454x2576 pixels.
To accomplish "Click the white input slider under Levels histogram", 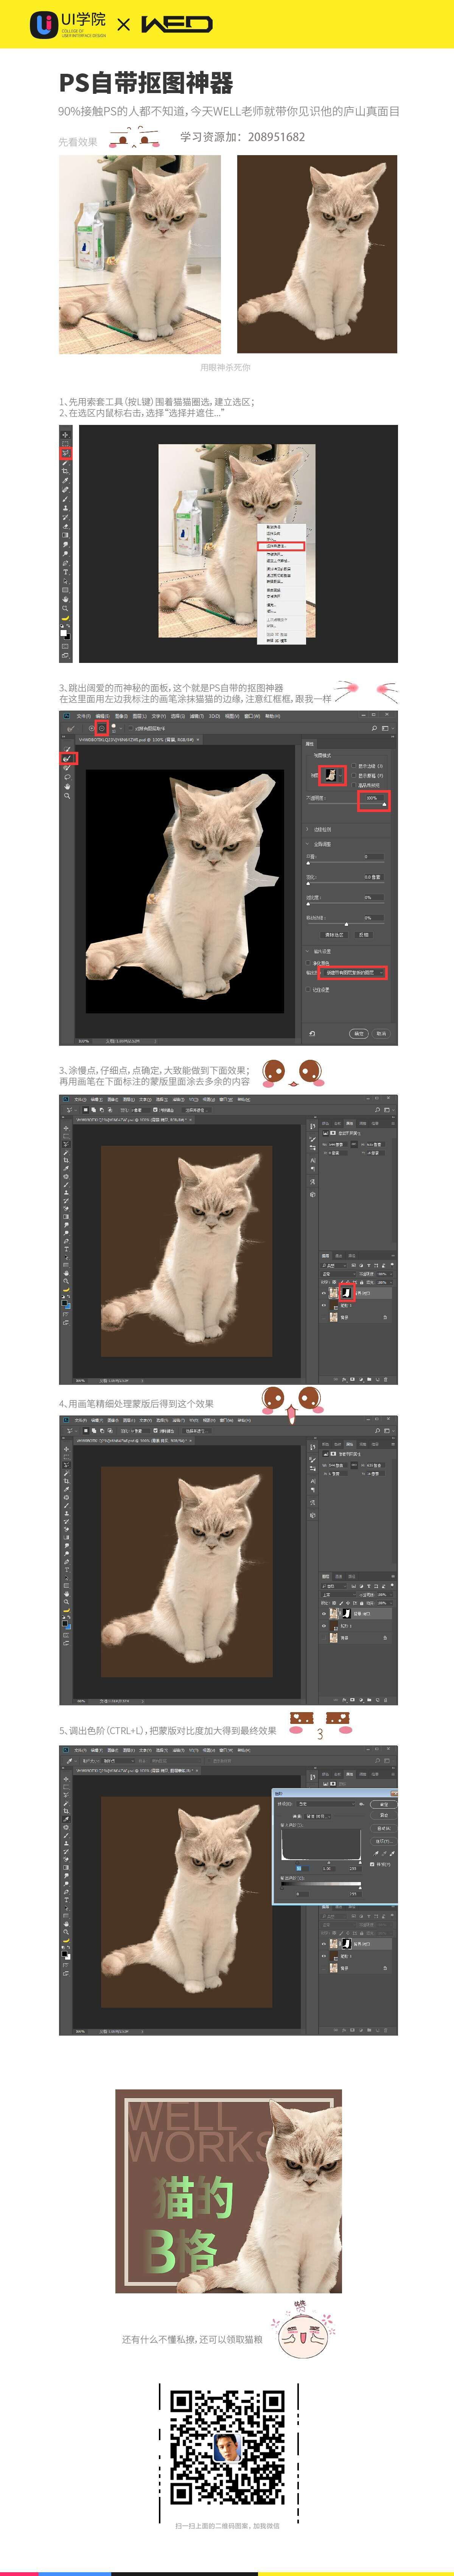I will [360, 1863].
